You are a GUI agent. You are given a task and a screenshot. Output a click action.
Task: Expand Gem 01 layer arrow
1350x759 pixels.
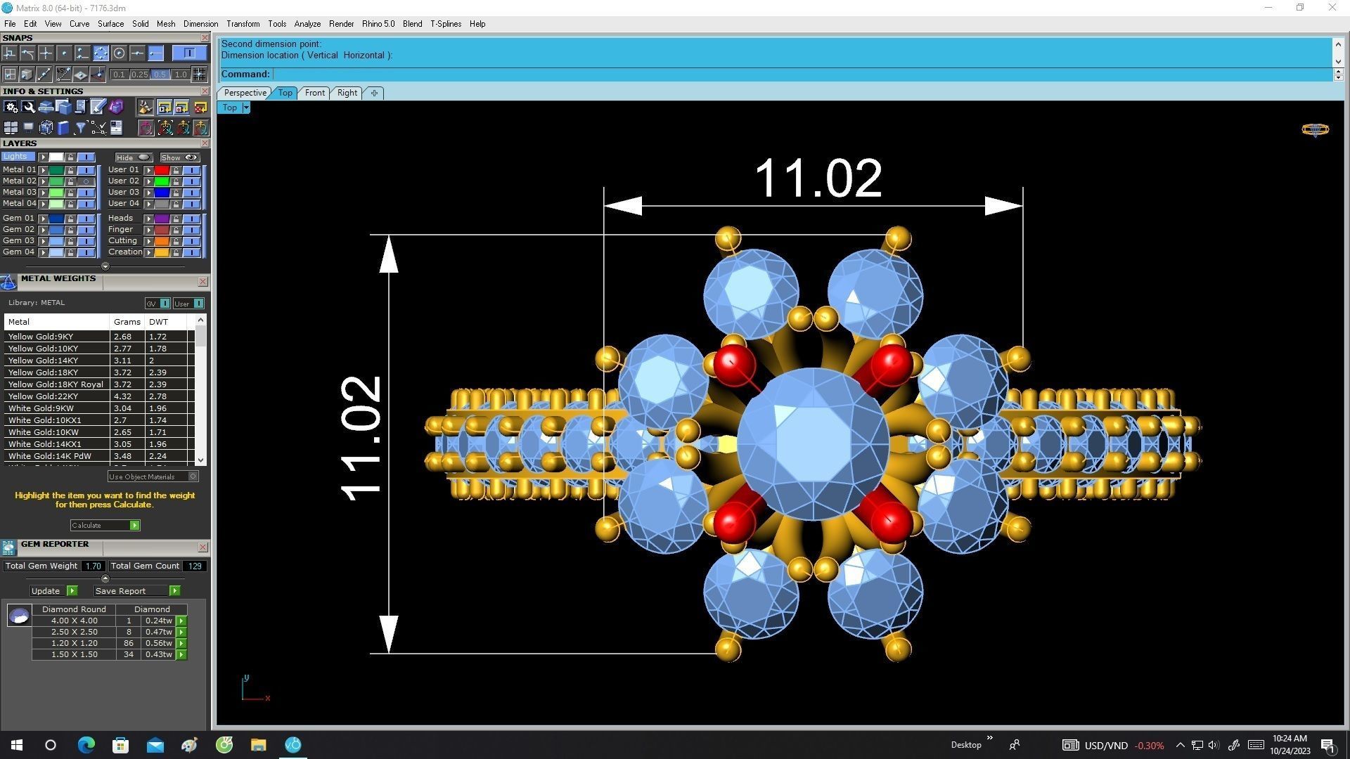click(43, 219)
